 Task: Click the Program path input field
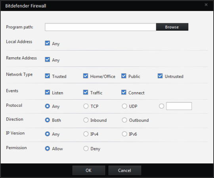tap(100, 27)
